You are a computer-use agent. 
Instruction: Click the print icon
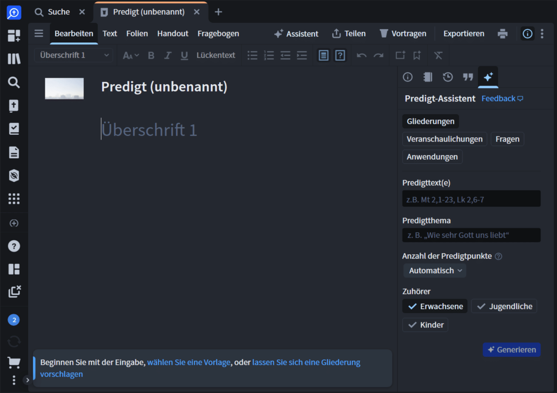click(503, 33)
